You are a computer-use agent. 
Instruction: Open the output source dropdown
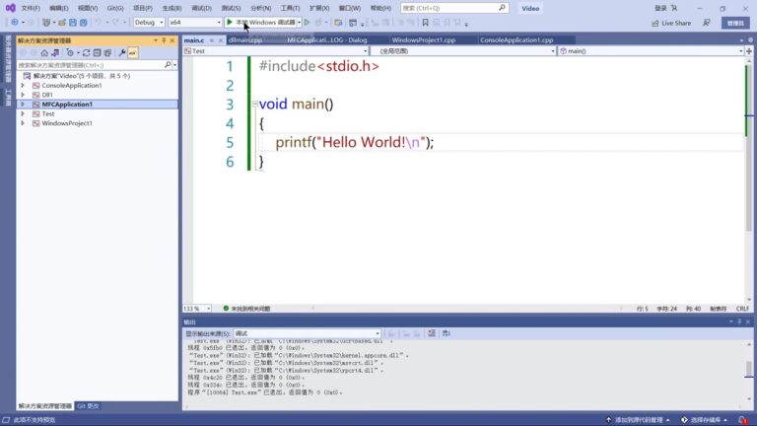tap(308, 333)
